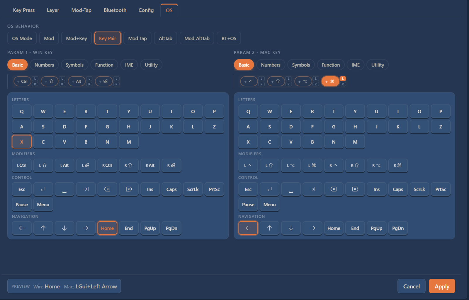Select the Tab key icon in Win Control section
The image size is (469, 300).
tap(86, 189)
